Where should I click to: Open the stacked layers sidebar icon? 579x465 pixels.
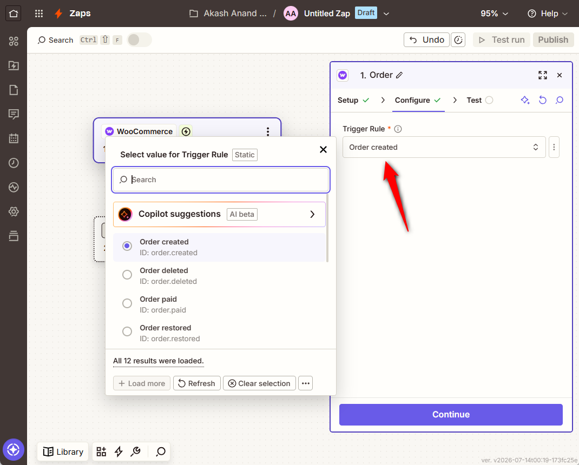(14, 236)
